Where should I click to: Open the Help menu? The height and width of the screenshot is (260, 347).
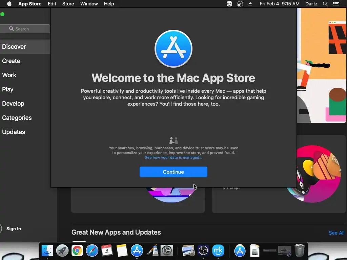click(109, 4)
